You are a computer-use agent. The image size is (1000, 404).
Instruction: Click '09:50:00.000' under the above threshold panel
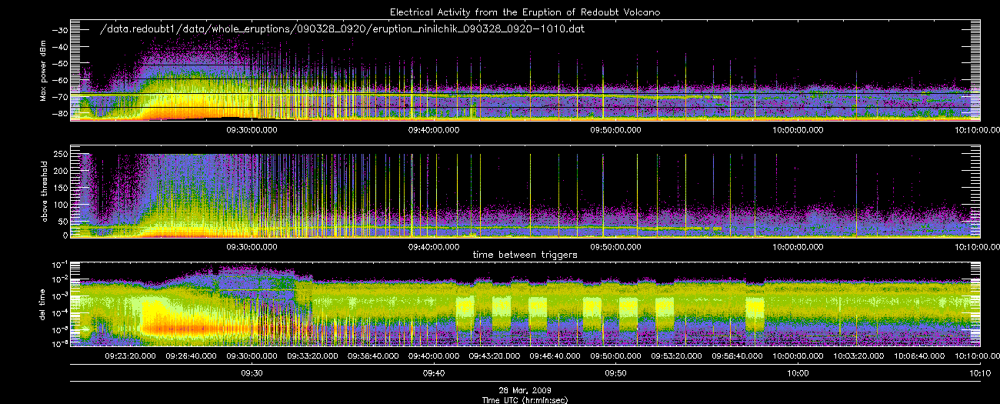point(615,247)
